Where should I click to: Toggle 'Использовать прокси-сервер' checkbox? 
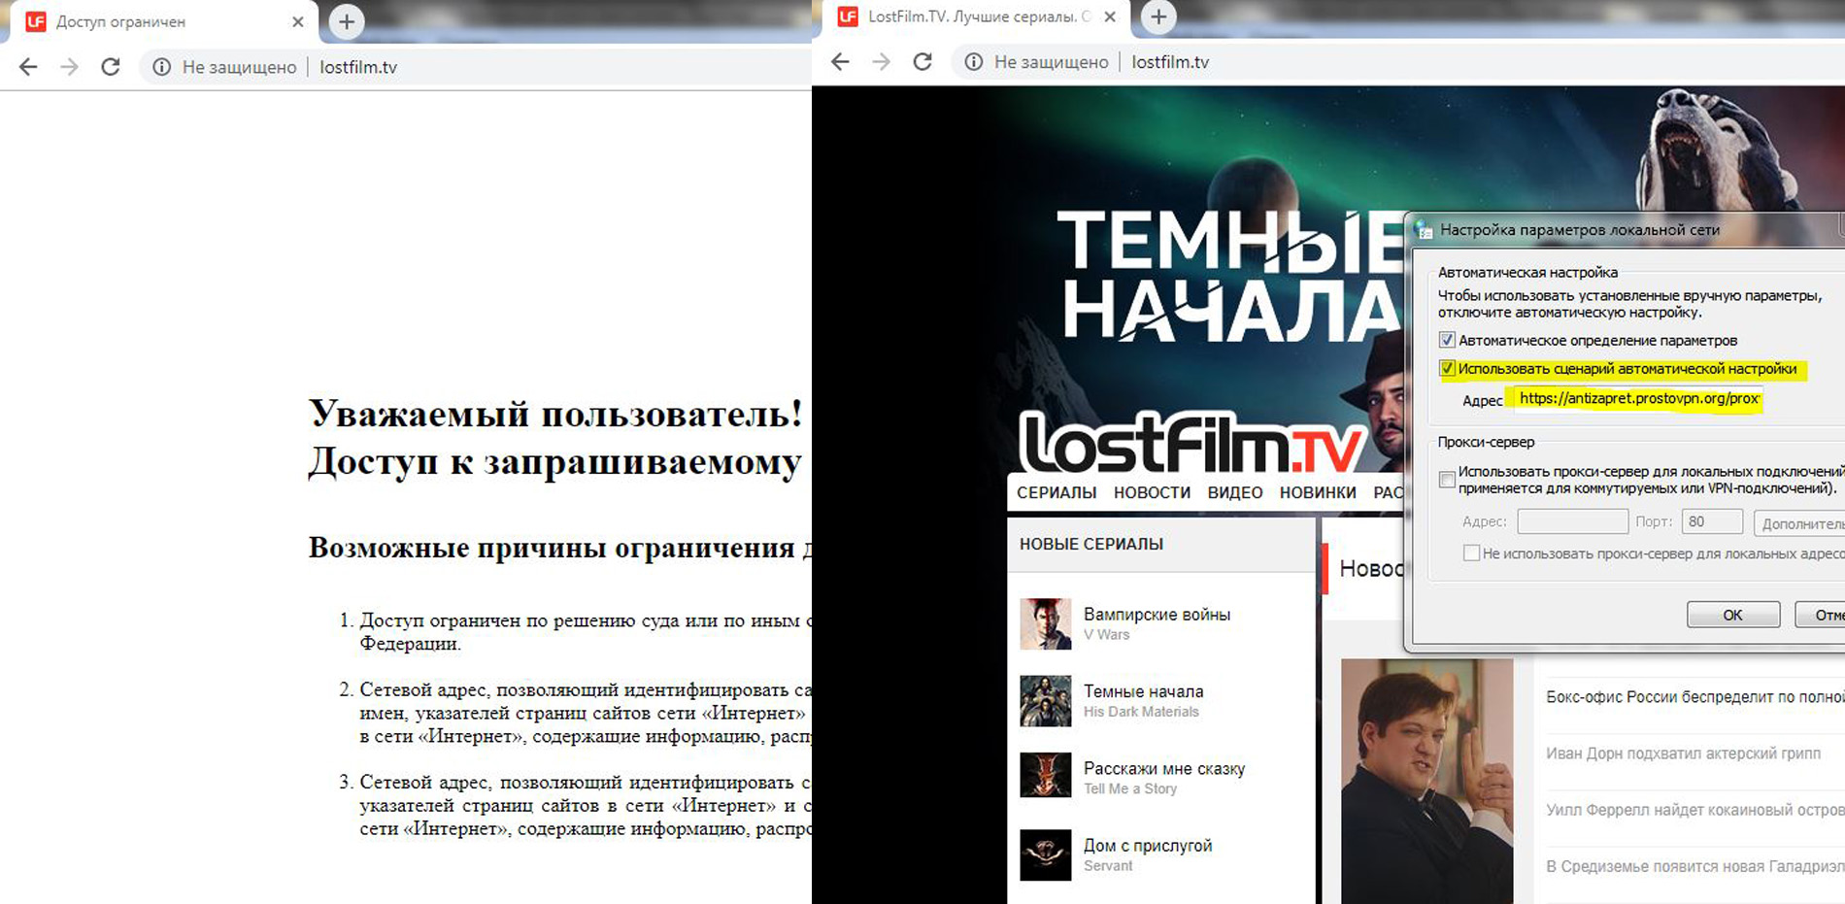[1447, 480]
